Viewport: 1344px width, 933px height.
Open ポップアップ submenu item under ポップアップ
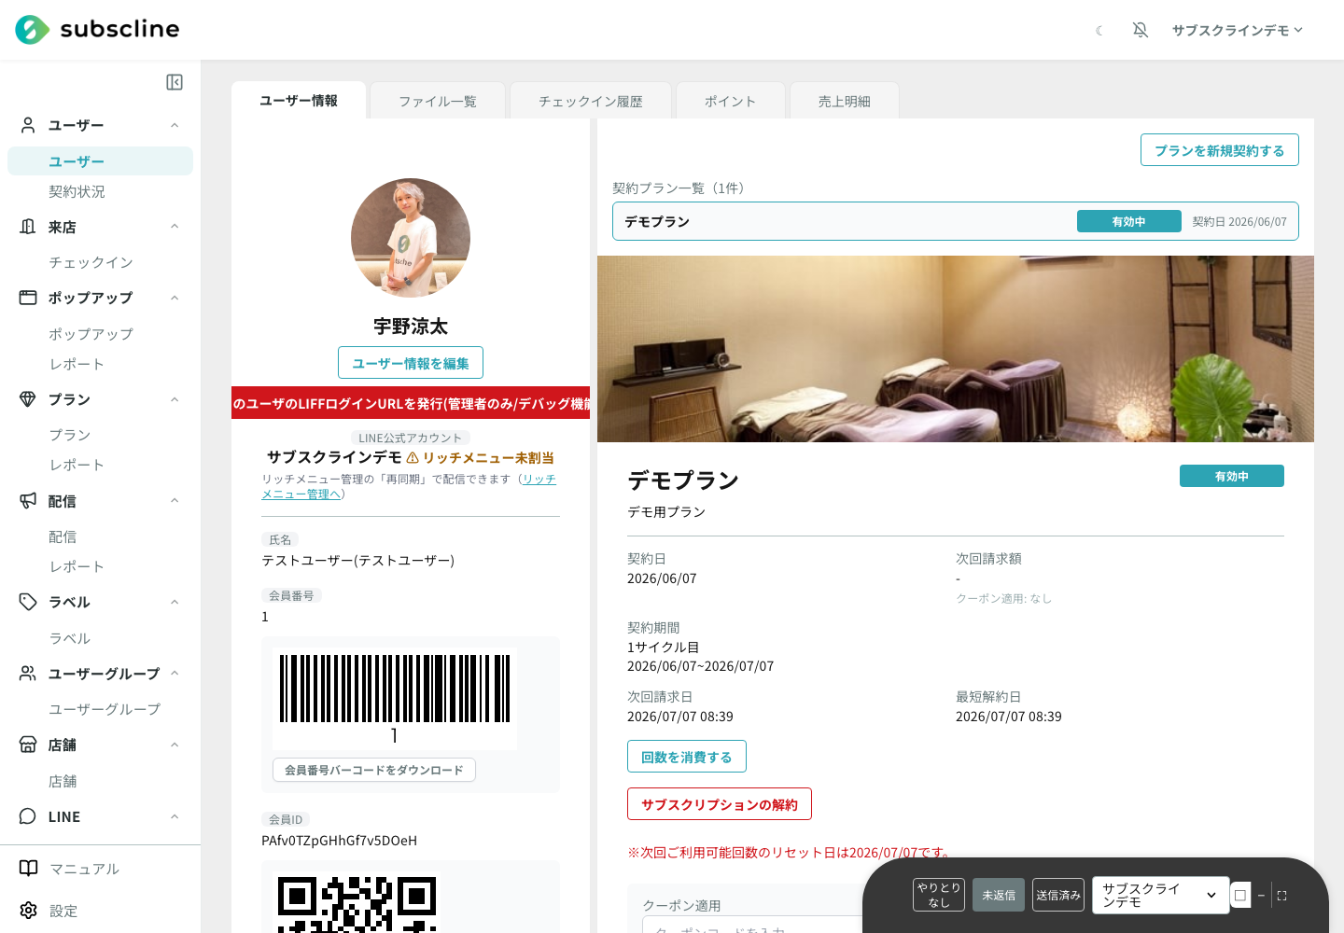click(91, 334)
